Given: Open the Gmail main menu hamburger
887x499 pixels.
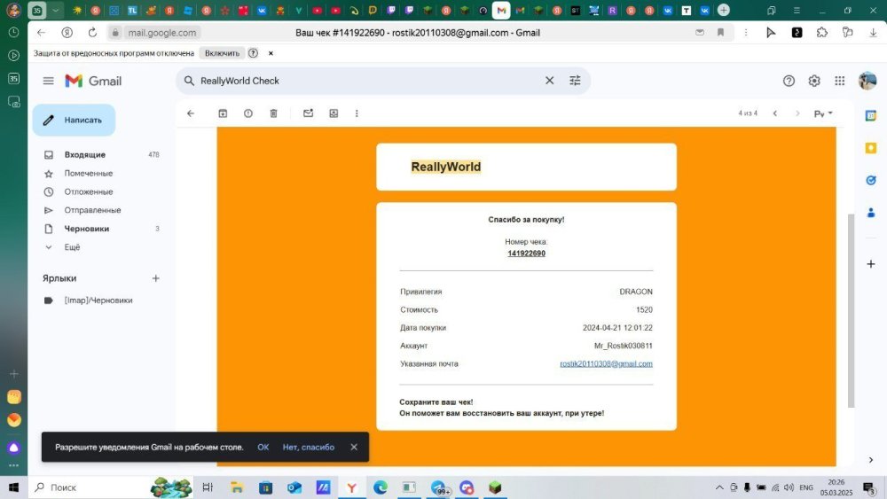Looking at the screenshot, I should pos(48,81).
